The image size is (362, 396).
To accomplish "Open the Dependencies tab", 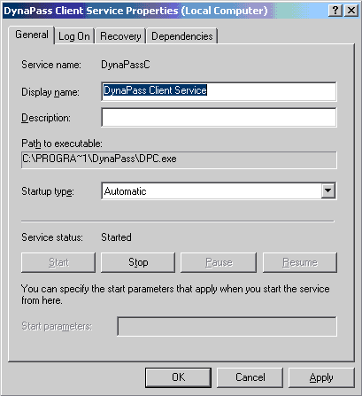I will click(182, 36).
